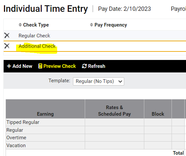Open the Template dropdown
The height and width of the screenshot is (156, 186).
click(x=99, y=81)
